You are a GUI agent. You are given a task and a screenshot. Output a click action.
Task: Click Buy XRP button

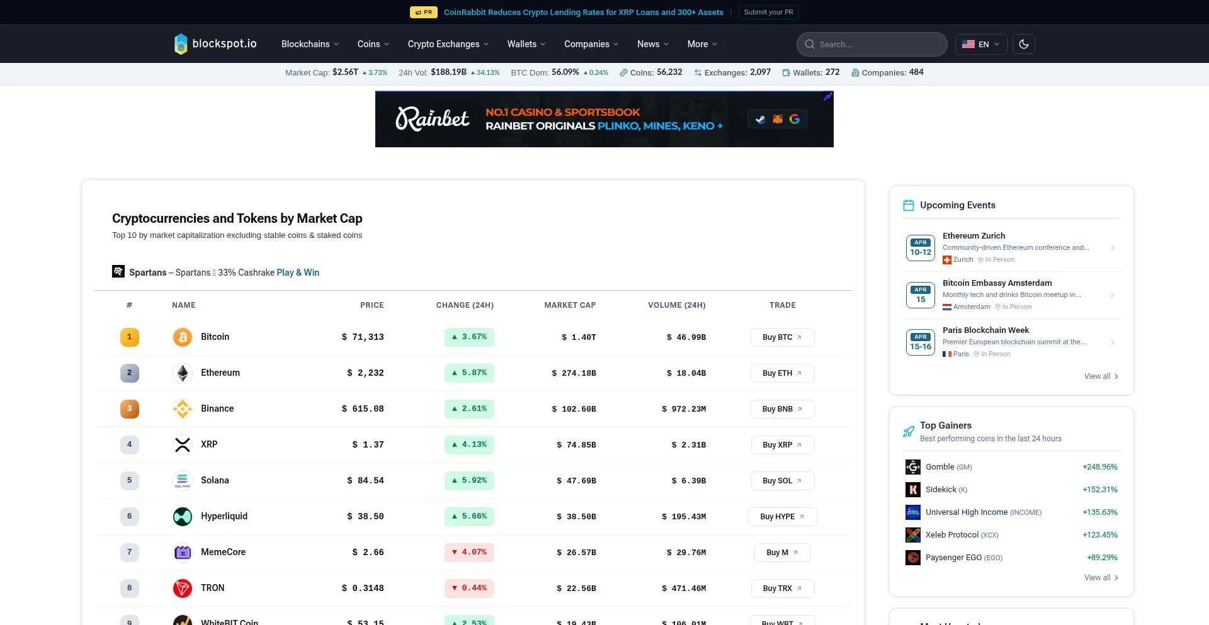coord(782,445)
